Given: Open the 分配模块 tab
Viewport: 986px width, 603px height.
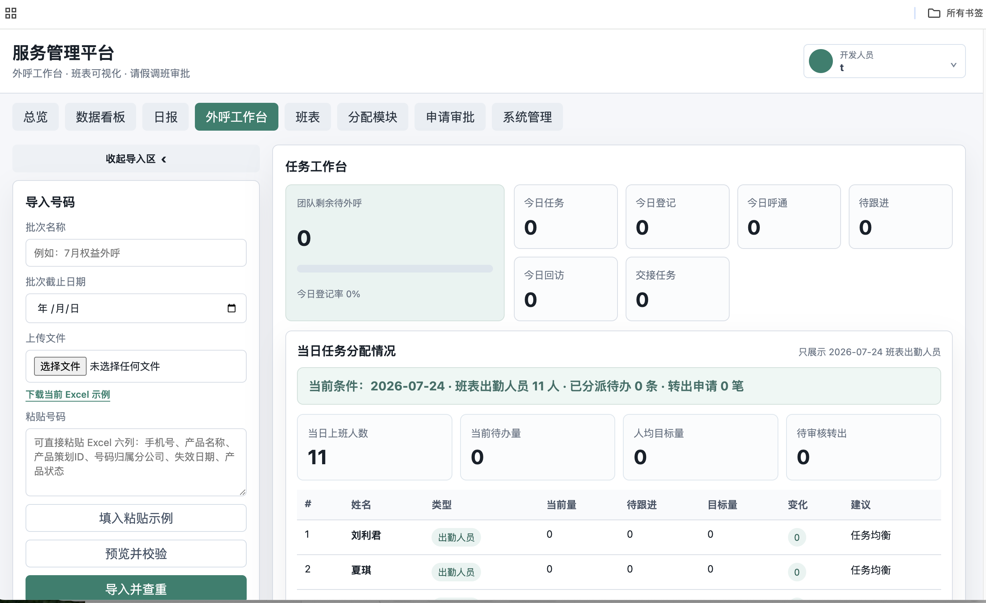Looking at the screenshot, I should (372, 117).
